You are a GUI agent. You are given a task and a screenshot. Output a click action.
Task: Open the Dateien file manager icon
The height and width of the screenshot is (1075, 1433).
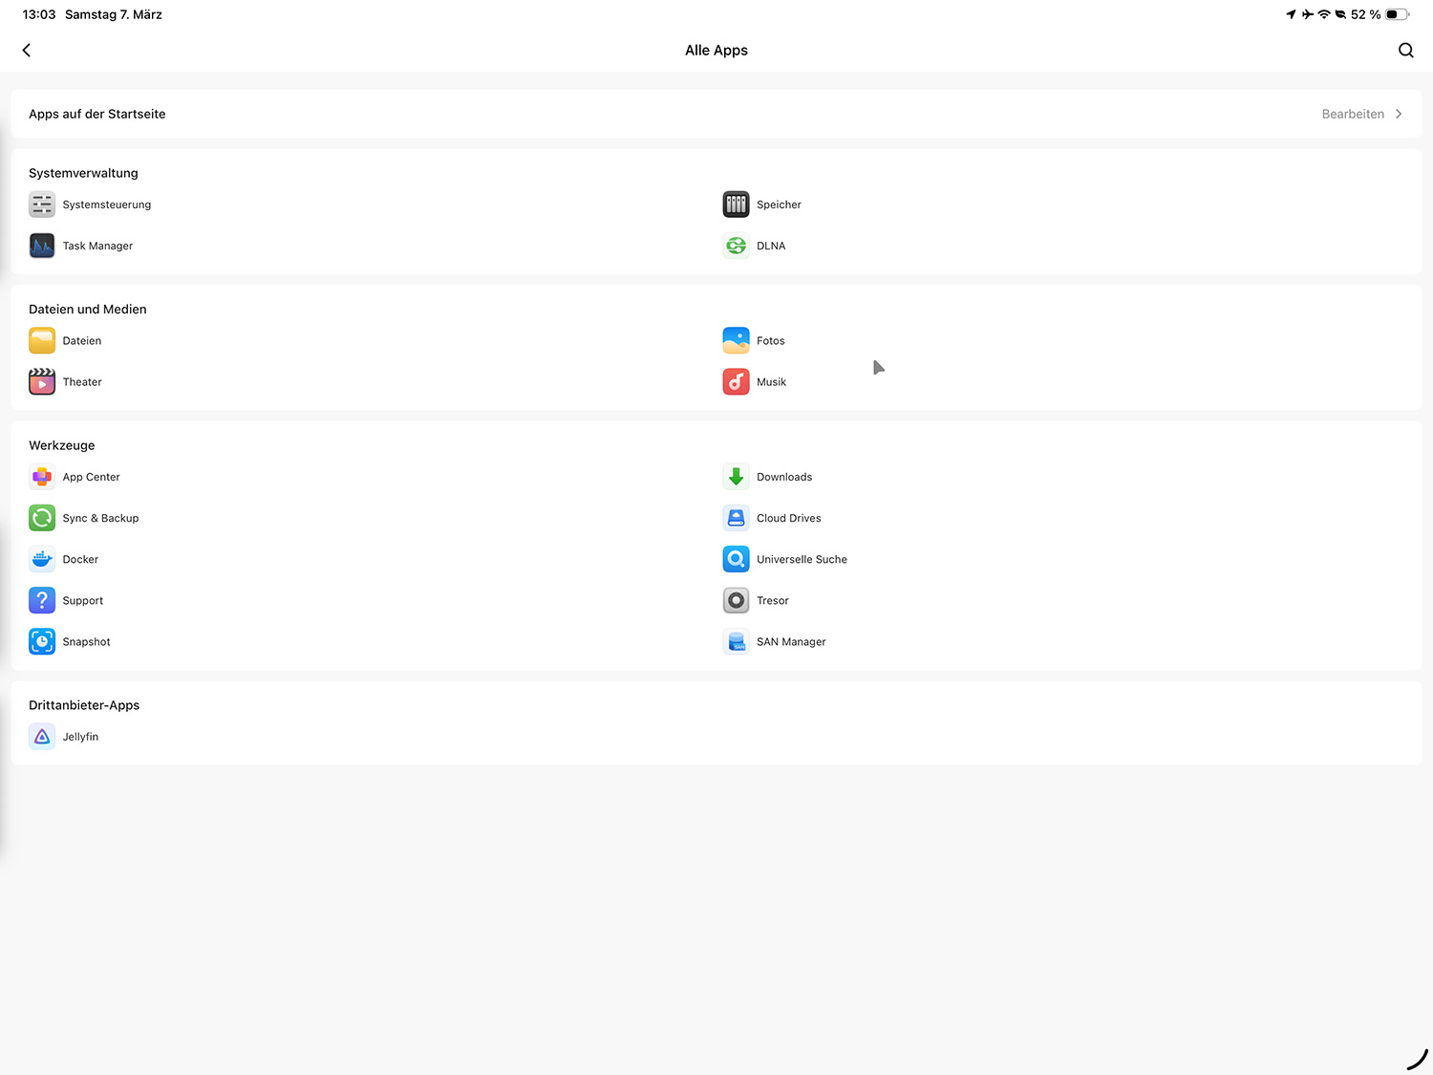42,341
